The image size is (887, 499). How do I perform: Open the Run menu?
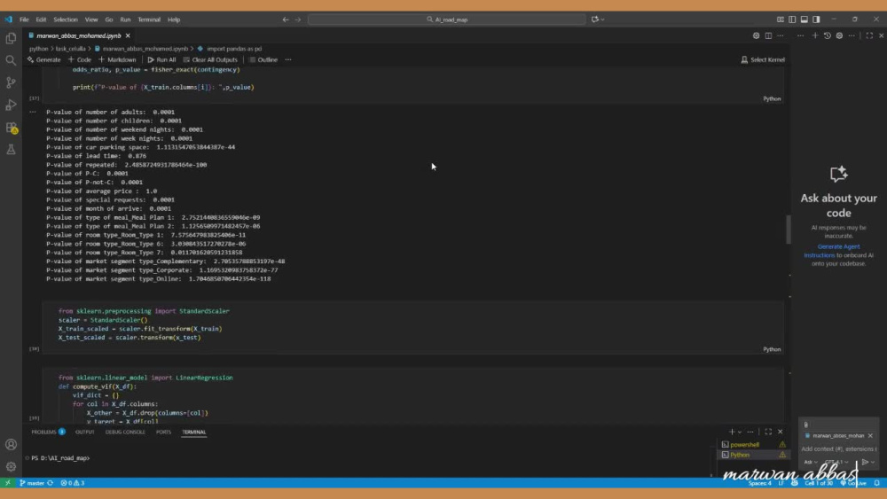click(125, 19)
